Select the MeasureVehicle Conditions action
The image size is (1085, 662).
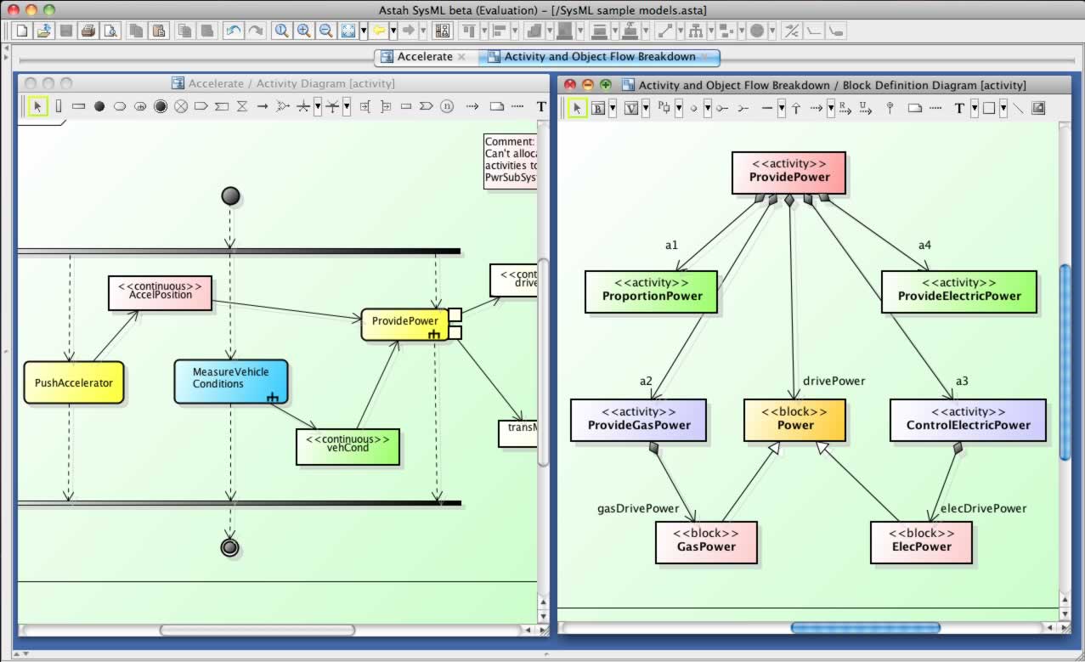click(231, 381)
